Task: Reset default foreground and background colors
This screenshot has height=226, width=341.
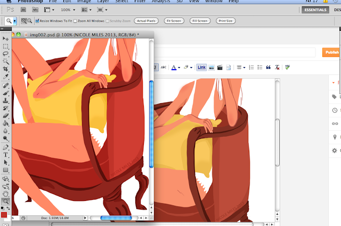Action: point(2,208)
